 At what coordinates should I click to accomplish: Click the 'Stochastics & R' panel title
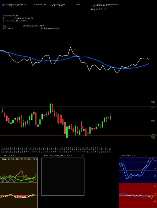tap(128, 156)
